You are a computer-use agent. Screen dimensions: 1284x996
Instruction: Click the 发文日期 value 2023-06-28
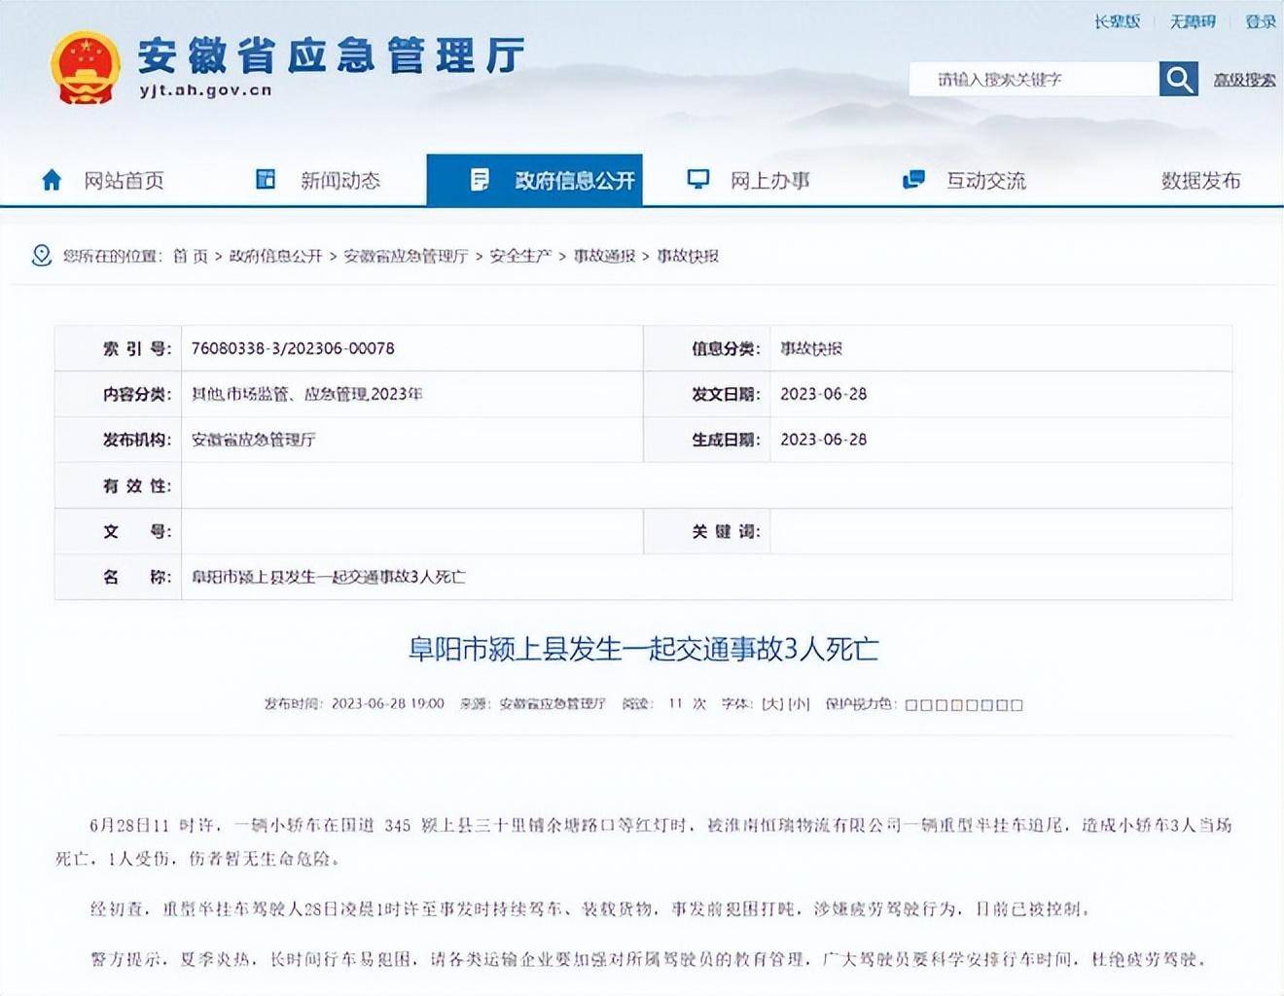[823, 394]
